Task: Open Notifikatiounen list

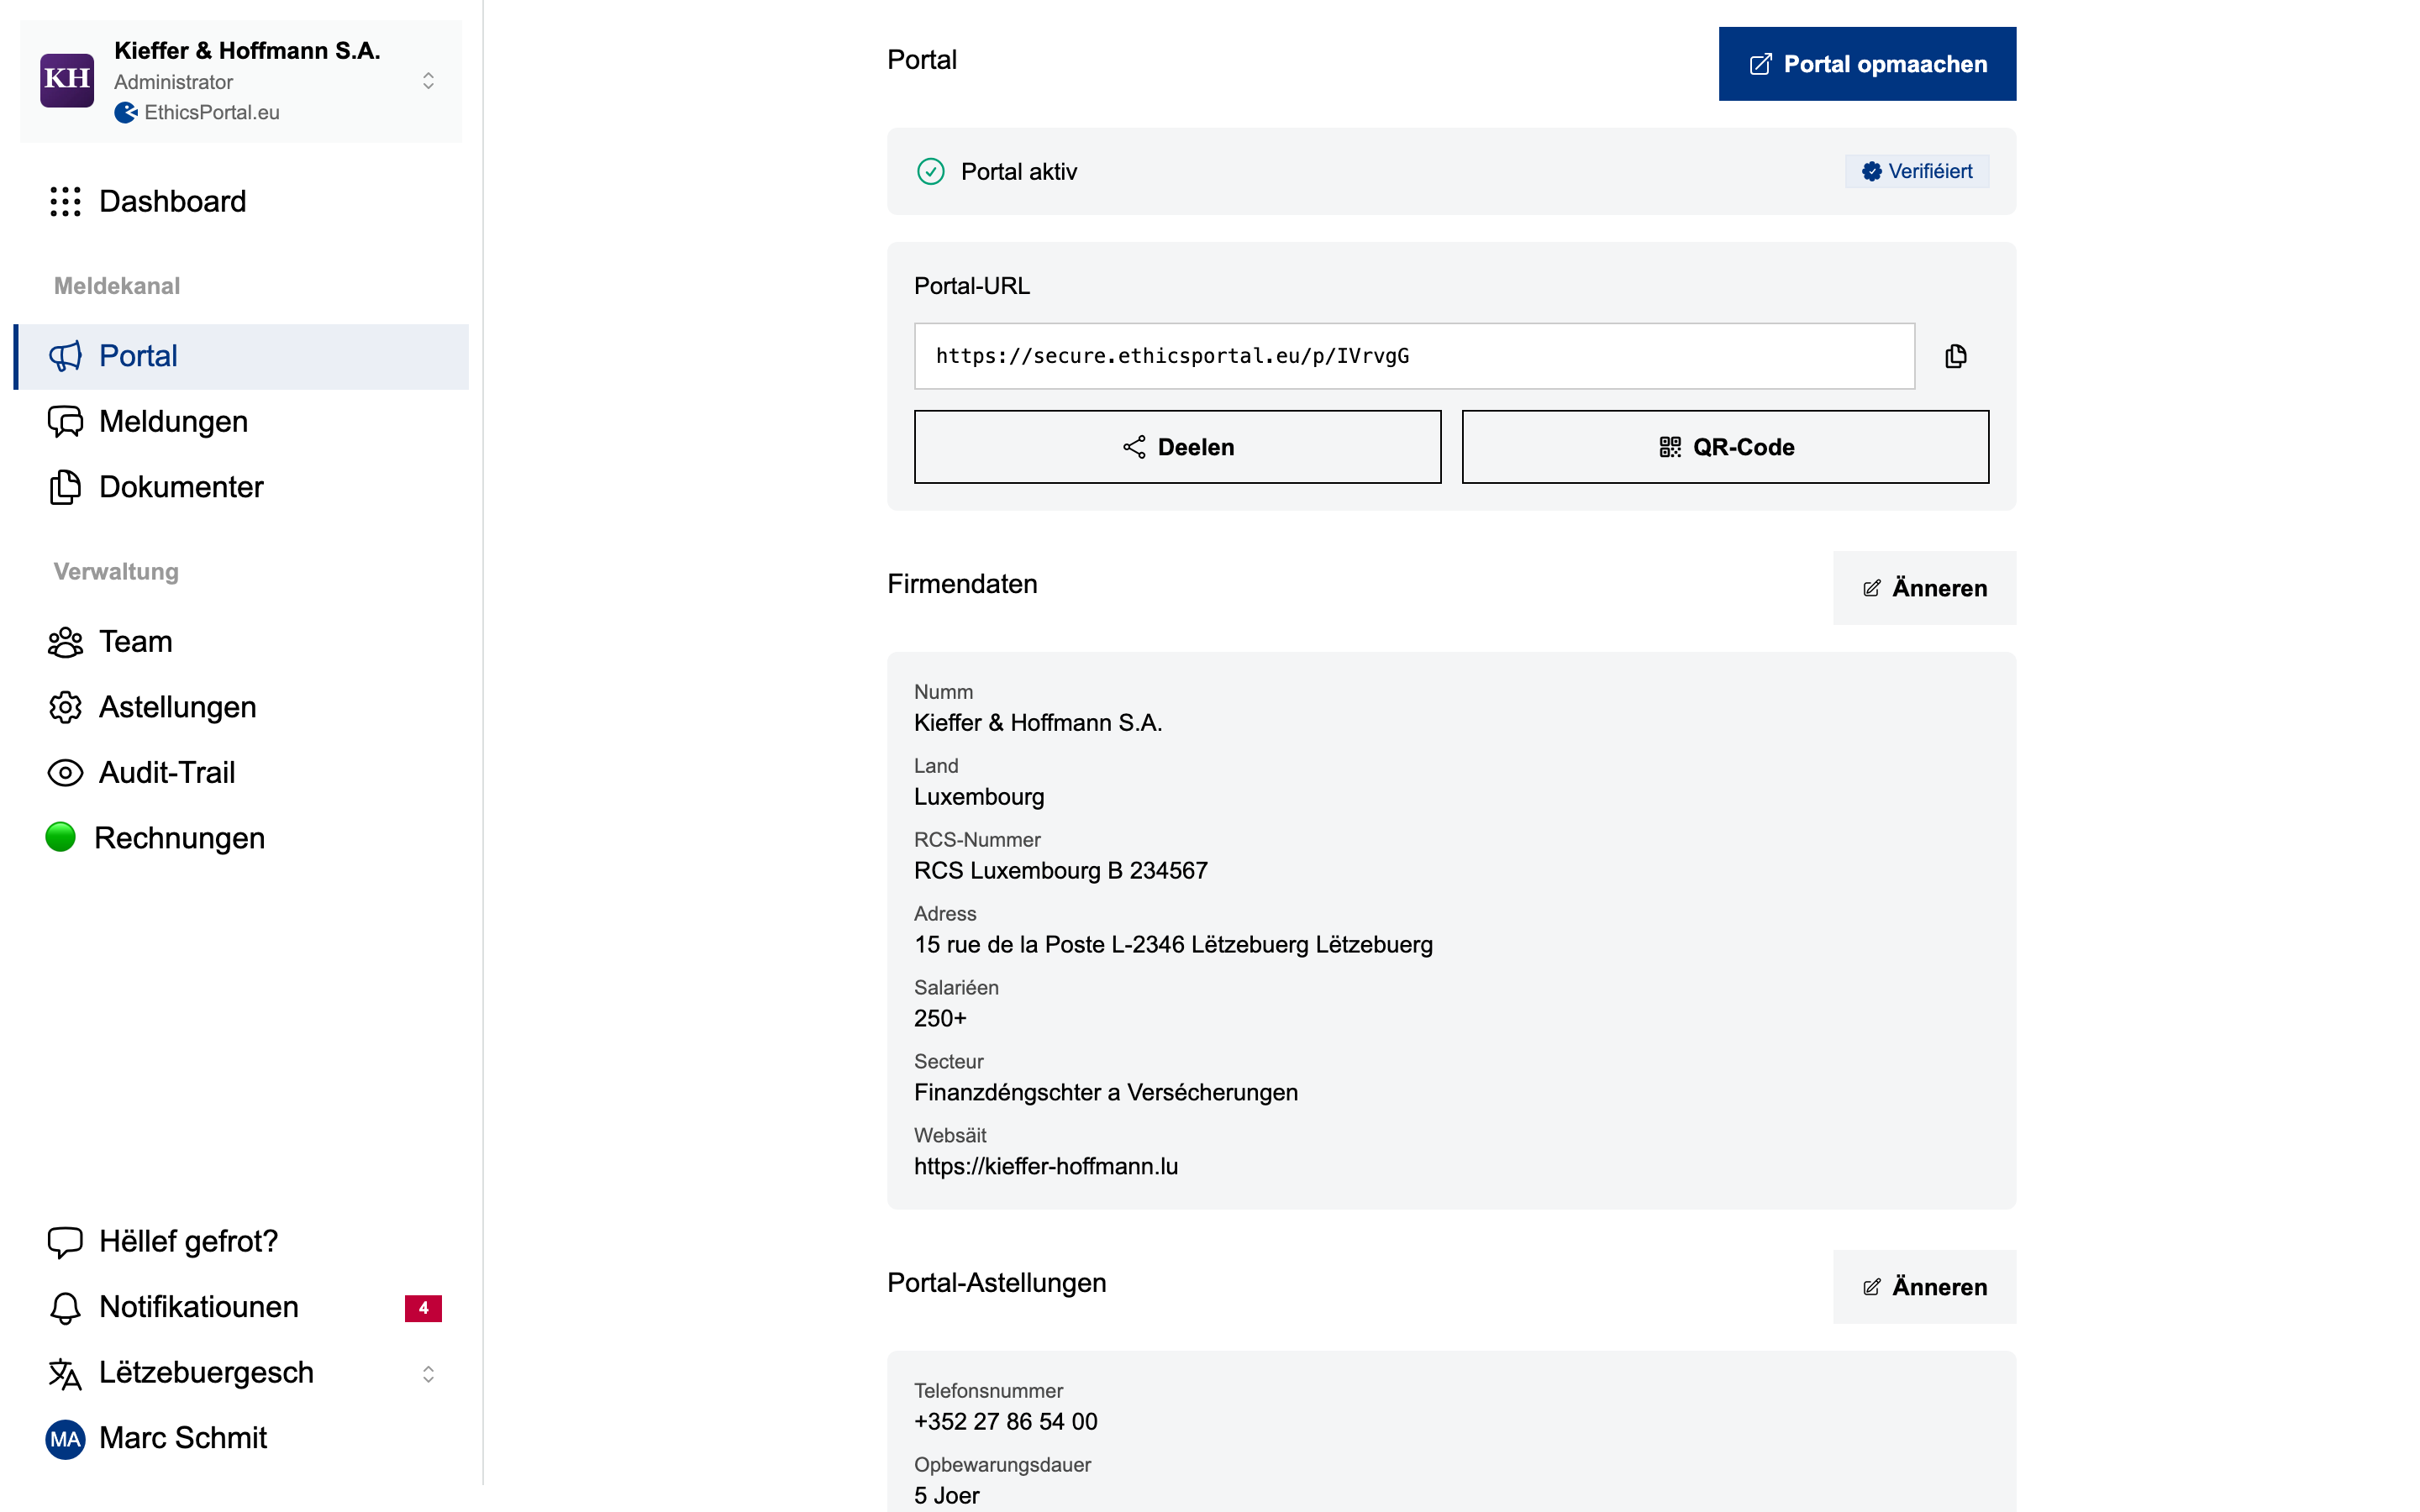Action: 241,1308
